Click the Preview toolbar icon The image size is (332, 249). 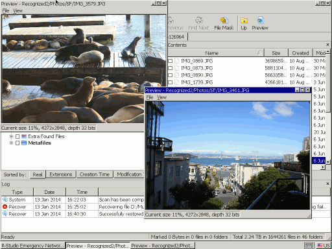[260, 20]
